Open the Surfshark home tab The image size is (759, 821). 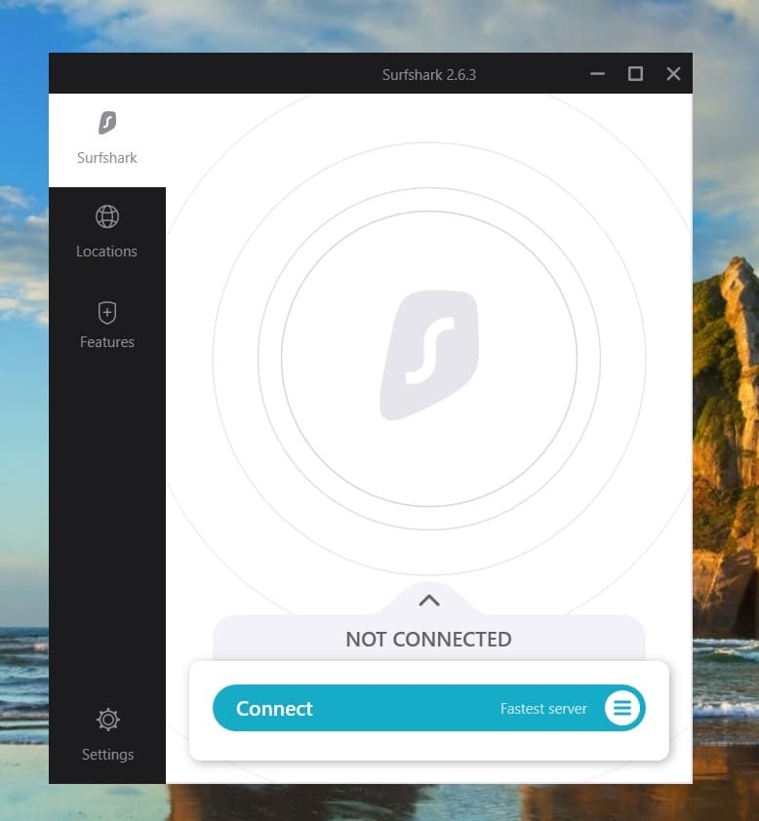click(107, 139)
